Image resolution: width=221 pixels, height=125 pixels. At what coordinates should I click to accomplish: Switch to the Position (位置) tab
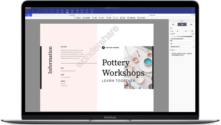[x=191, y=24]
